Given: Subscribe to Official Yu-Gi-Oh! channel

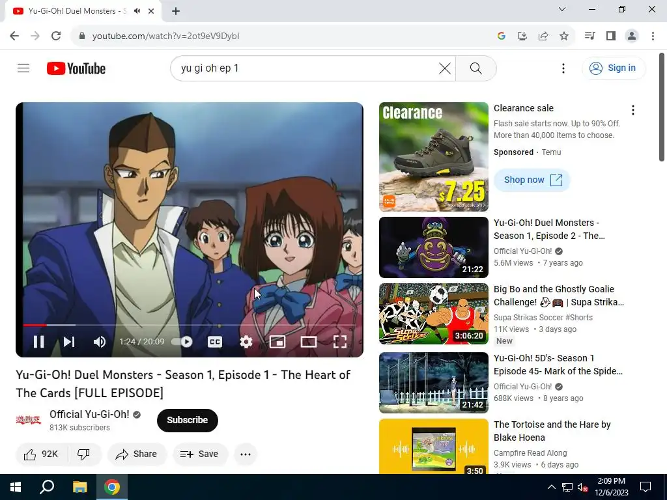Looking at the screenshot, I should point(187,420).
